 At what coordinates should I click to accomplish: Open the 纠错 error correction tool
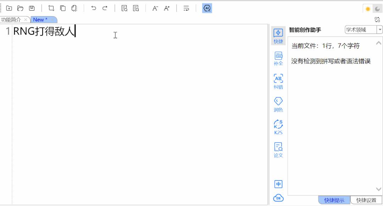coord(278,82)
